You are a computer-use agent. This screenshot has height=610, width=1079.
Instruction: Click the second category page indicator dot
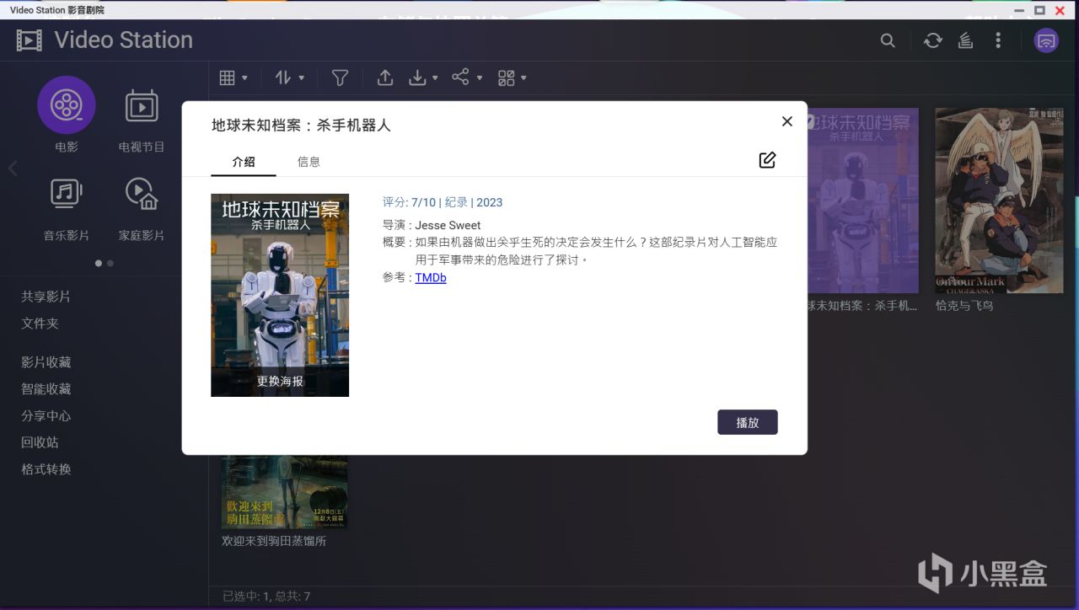pyautogui.click(x=110, y=263)
